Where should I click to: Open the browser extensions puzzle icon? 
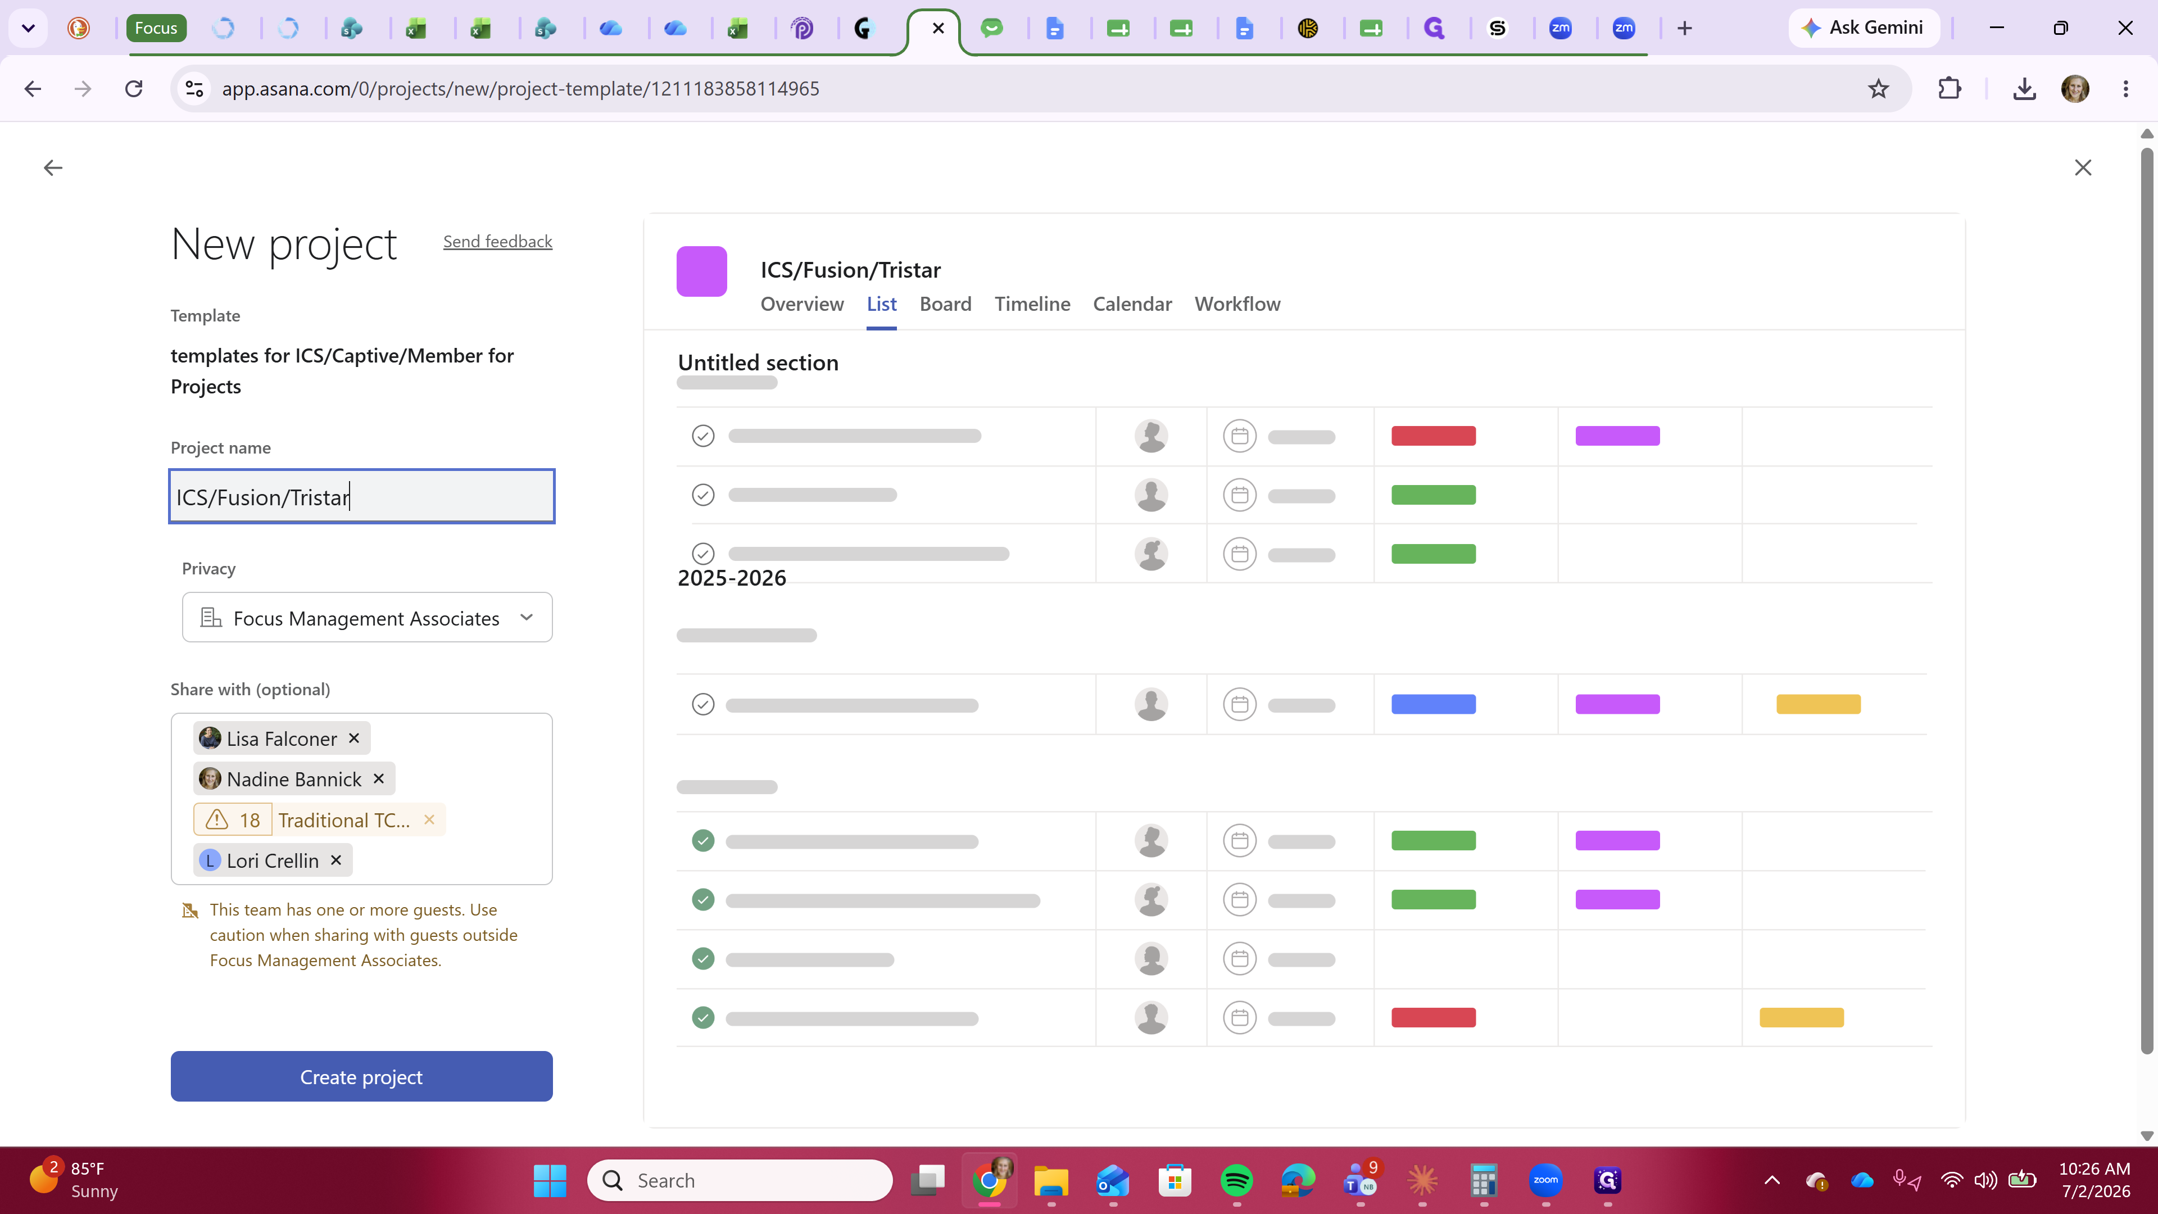point(1950,89)
